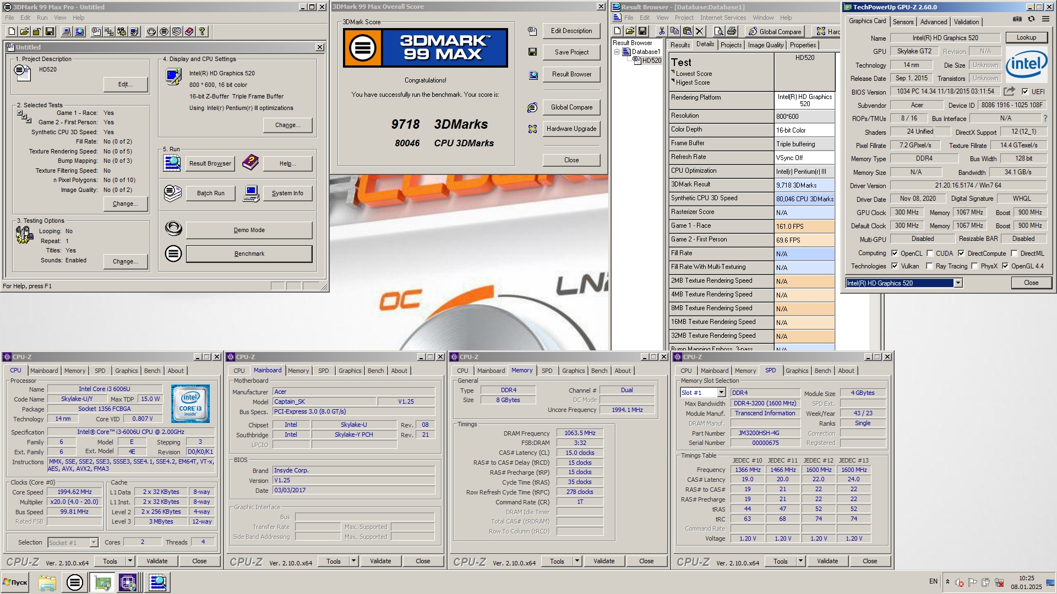Image resolution: width=1057 pixels, height=594 pixels.
Task: Click the BIOS share/export icon in GPU-Z
Action: coord(1009,91)
